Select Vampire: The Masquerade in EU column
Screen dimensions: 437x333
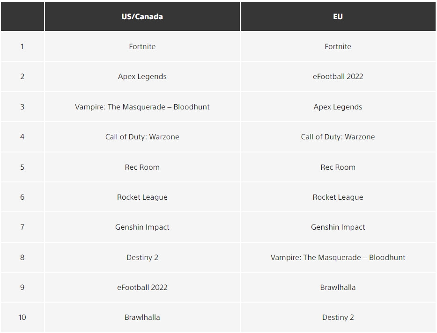(x=338, y=257)
